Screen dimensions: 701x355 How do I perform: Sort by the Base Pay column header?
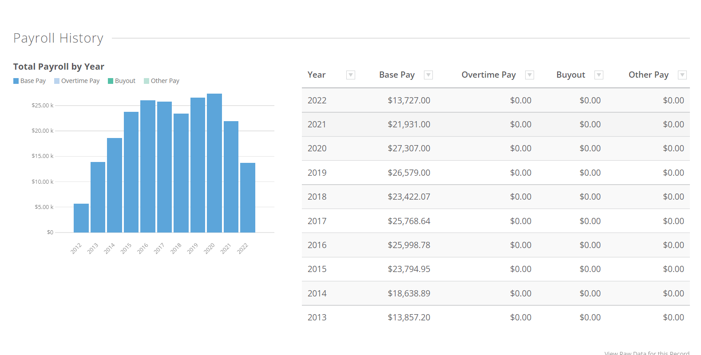[397, 75]
